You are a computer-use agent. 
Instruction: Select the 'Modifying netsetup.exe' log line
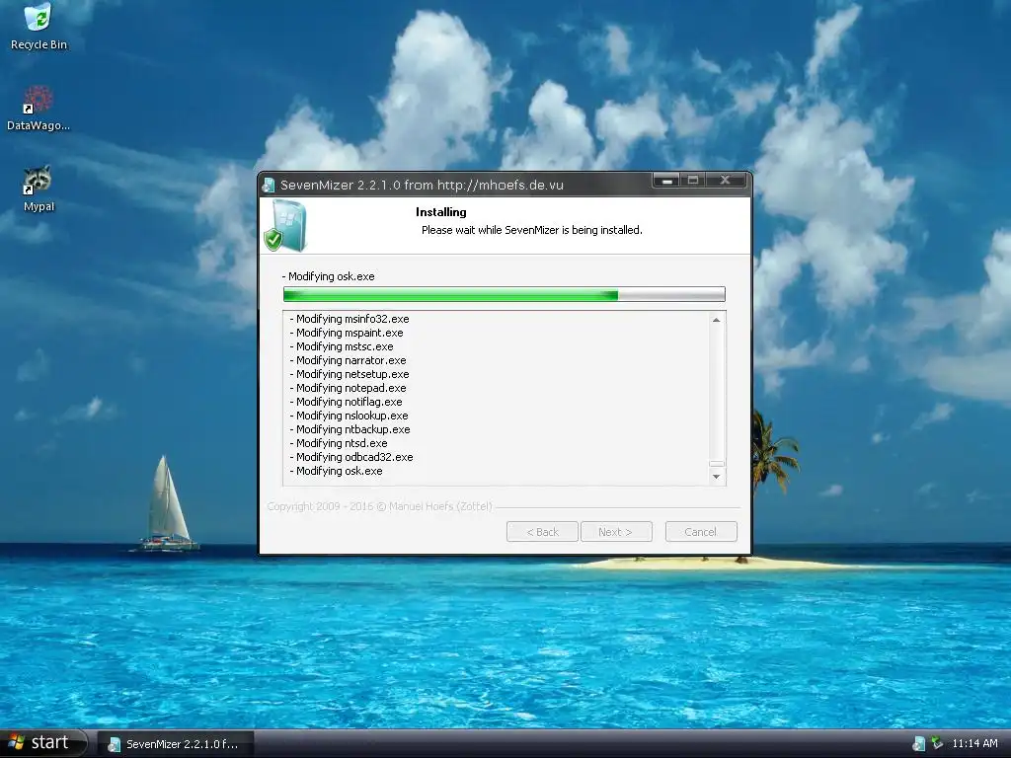(350, 374)
